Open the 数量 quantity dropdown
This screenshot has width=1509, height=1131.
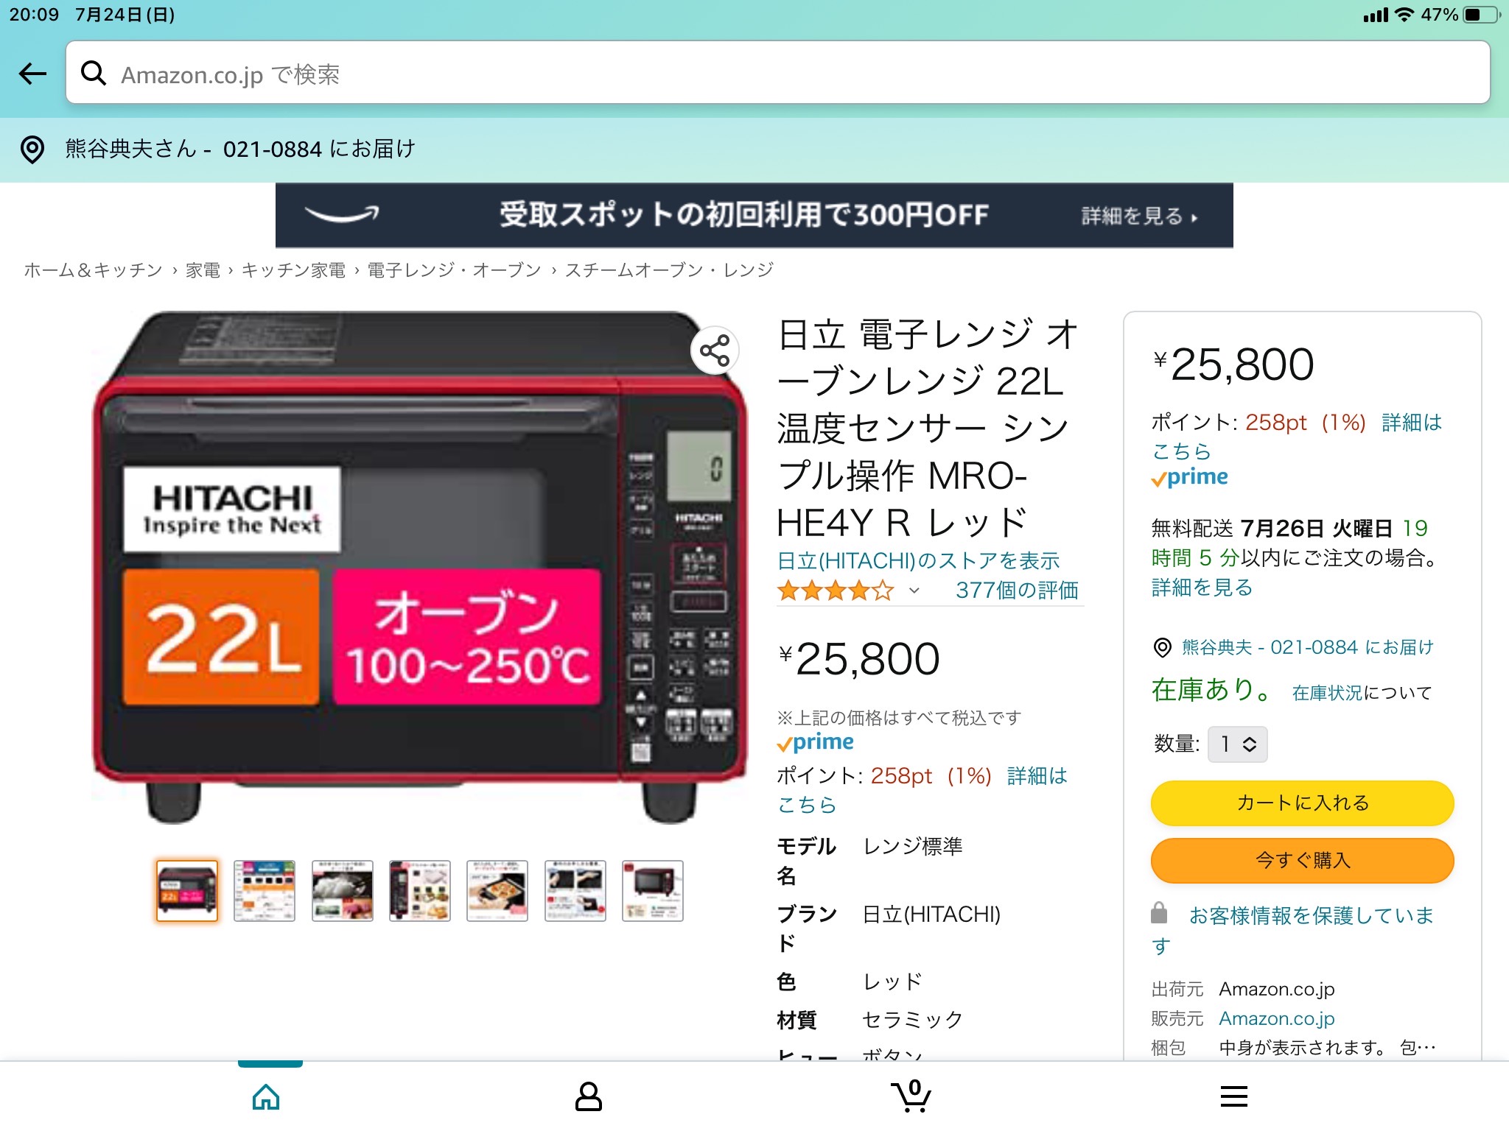pos(1237,744)
